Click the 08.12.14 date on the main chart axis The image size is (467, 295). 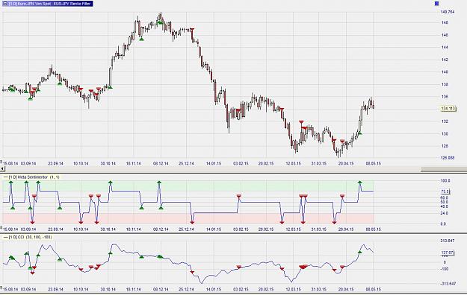tap(161, 163)
